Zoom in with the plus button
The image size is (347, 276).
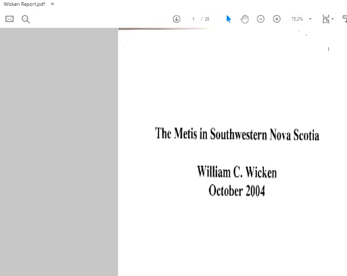coord(276,19)
